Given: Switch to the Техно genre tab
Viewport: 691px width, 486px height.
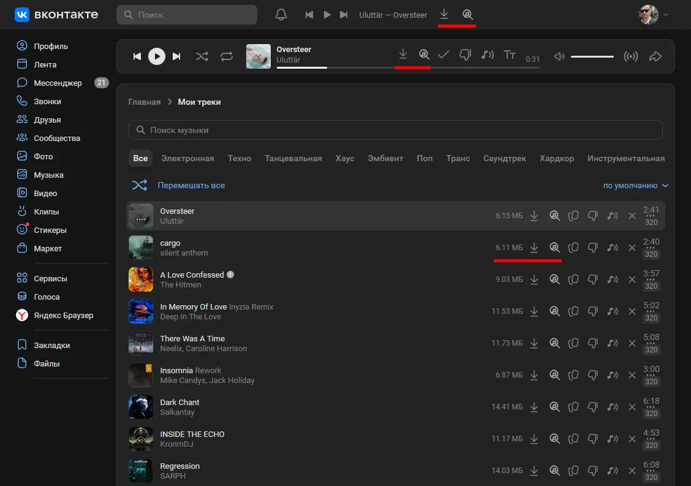Looking at the screenshot, I should click(240, 158).
